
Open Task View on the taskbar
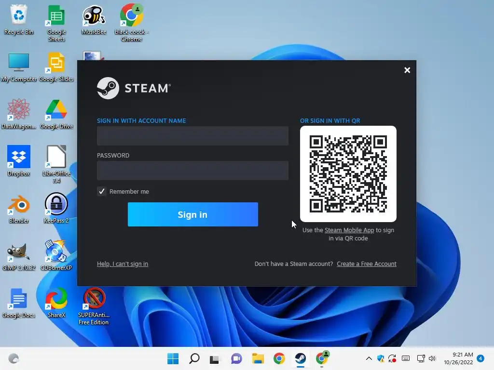215,358
